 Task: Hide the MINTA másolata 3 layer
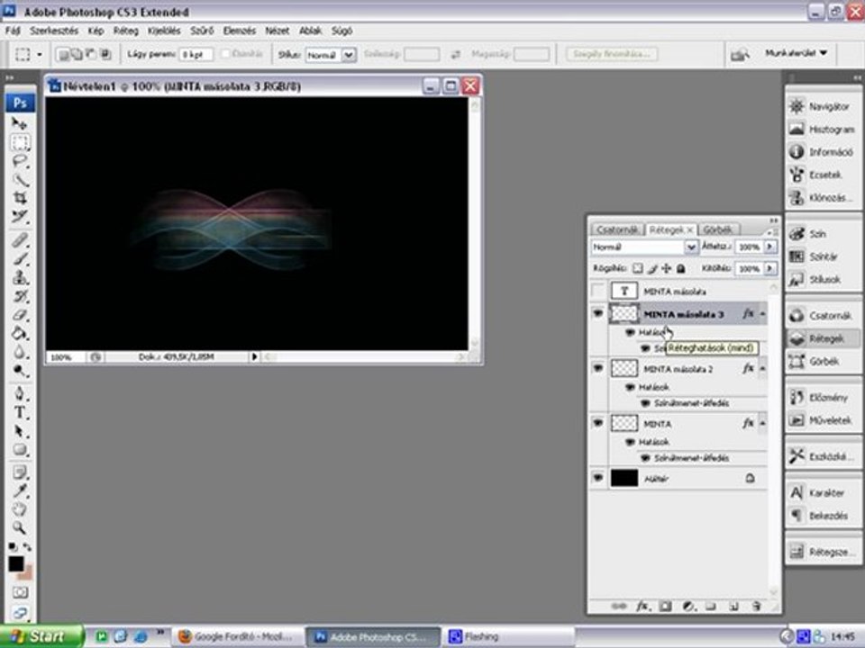coord(598,313)
